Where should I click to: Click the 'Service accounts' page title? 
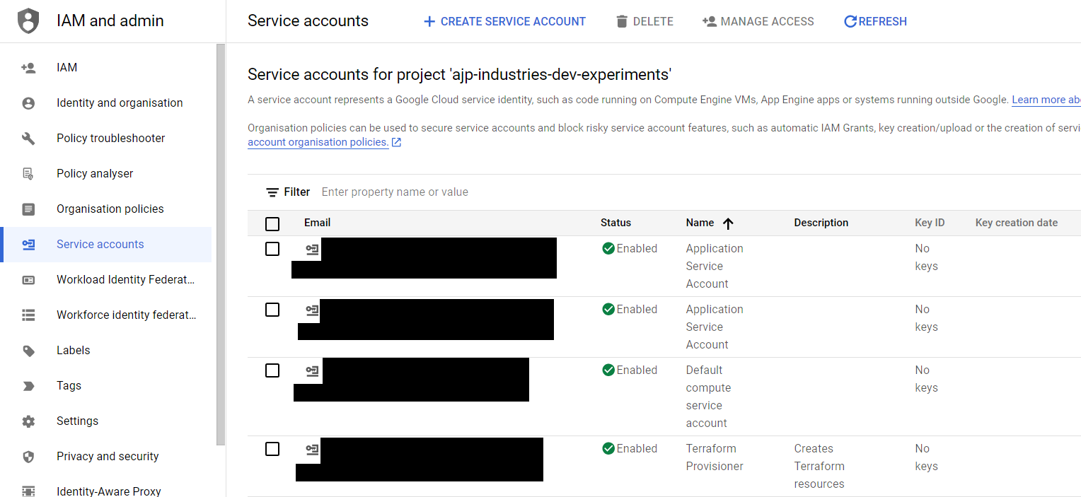pos(308,21)
